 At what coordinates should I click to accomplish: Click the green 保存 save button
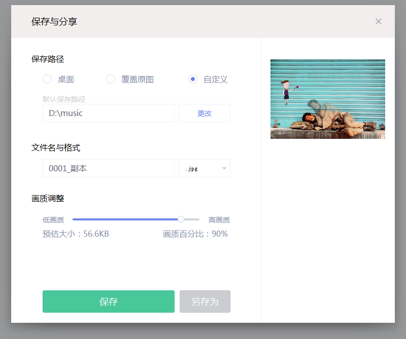(x=108, y=301)
